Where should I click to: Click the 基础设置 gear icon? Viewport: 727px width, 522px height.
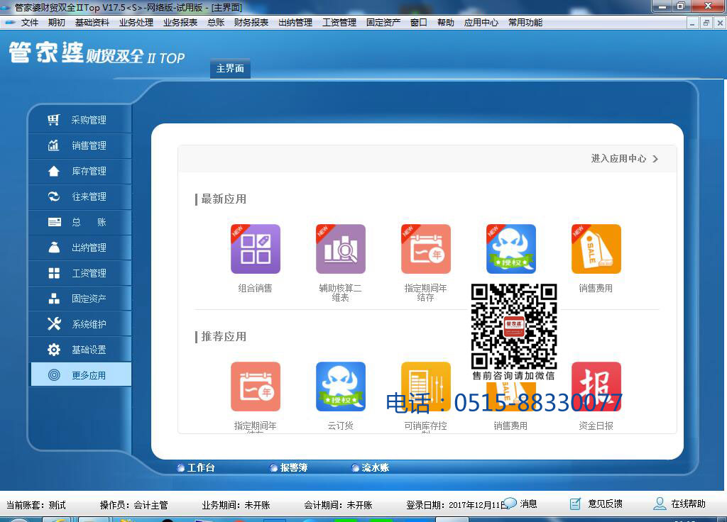pos(54,349)
